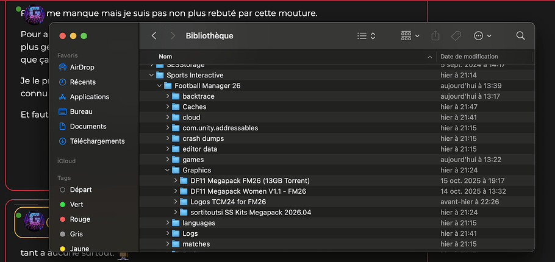Click the Finder forward navigation arrow
Image resolution: width=555 pixels, height=262 pixels.
173,36
